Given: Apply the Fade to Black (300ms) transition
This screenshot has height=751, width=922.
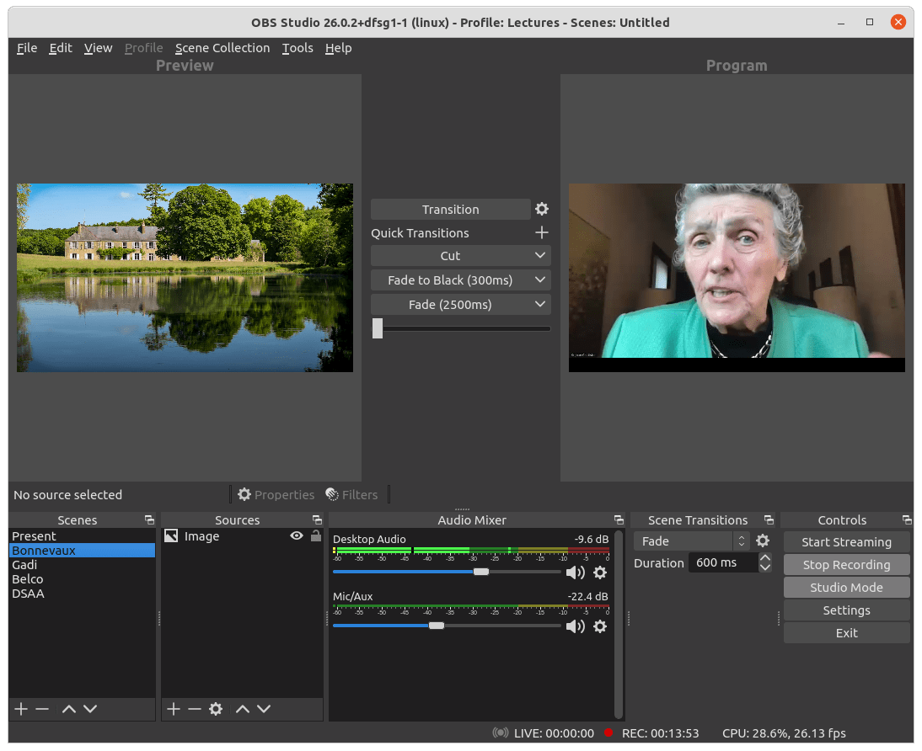Looking at the screenshot, I should pos(450,280).
